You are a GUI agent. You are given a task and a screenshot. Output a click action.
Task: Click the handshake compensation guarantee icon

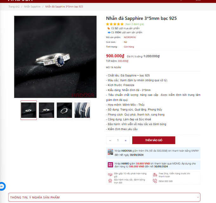point(110,175)
